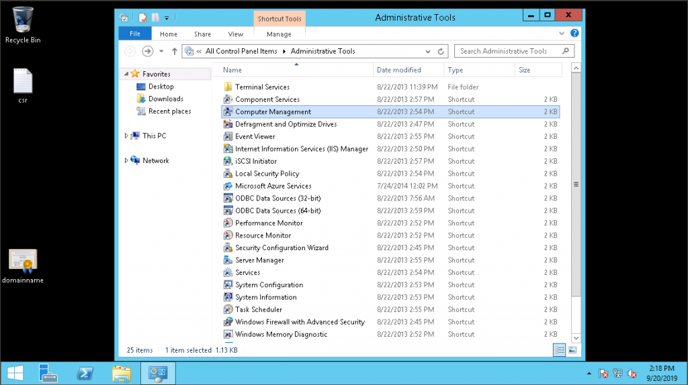Click the clock in the system tray

coord(662,373)
